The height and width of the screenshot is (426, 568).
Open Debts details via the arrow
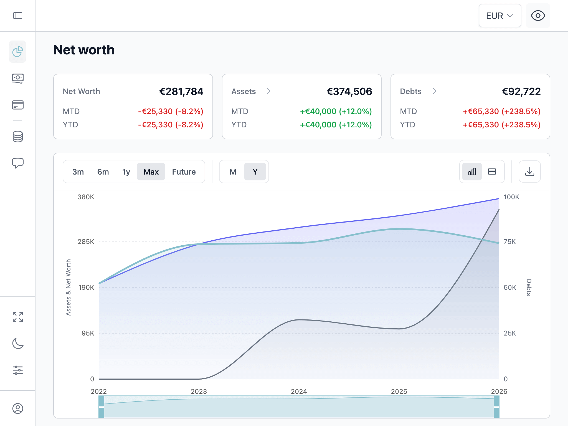[x=433, y=91]
